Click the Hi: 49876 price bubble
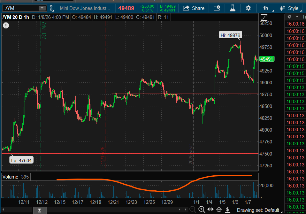 [x=230, y=35]
